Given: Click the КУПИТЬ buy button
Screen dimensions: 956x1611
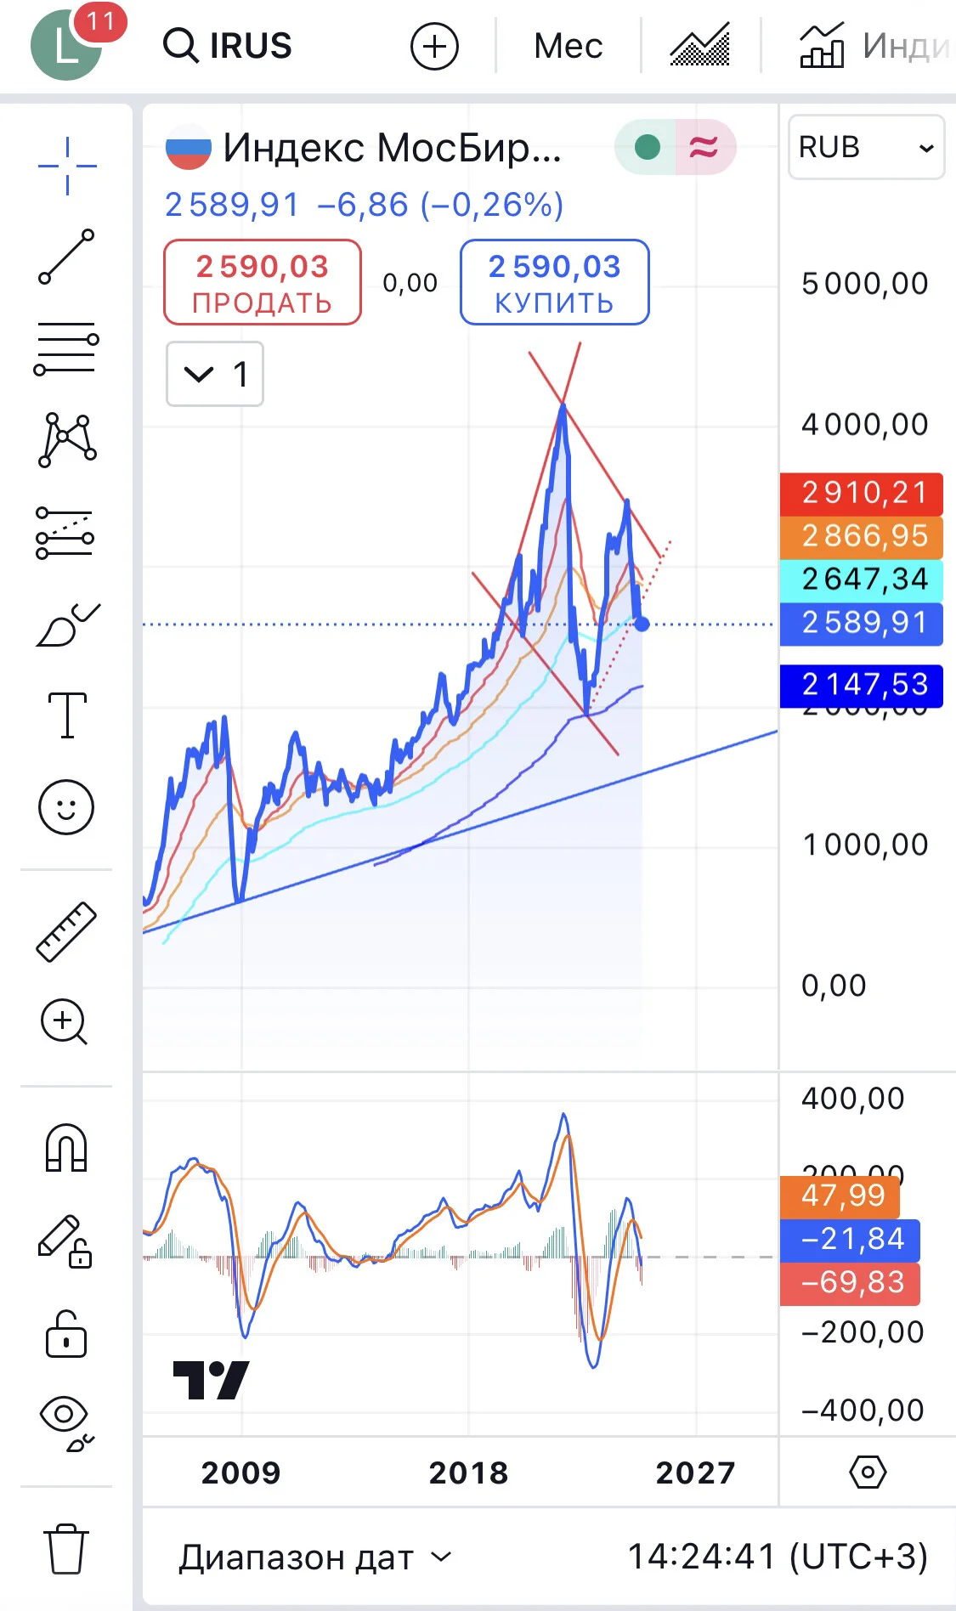Looking at the screenshot, I should 555,282.
